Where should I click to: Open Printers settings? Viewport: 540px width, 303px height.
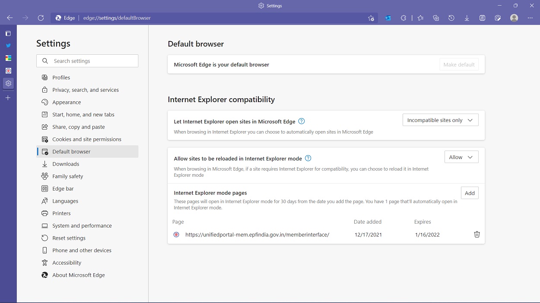(x=87, y=213)
